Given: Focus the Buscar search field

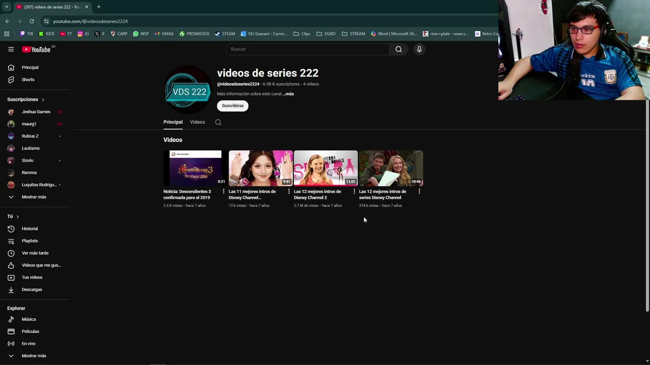Looking at the screenshot, I should click(307, 49).
